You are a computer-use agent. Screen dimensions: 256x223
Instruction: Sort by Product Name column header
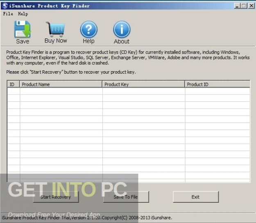61,84
